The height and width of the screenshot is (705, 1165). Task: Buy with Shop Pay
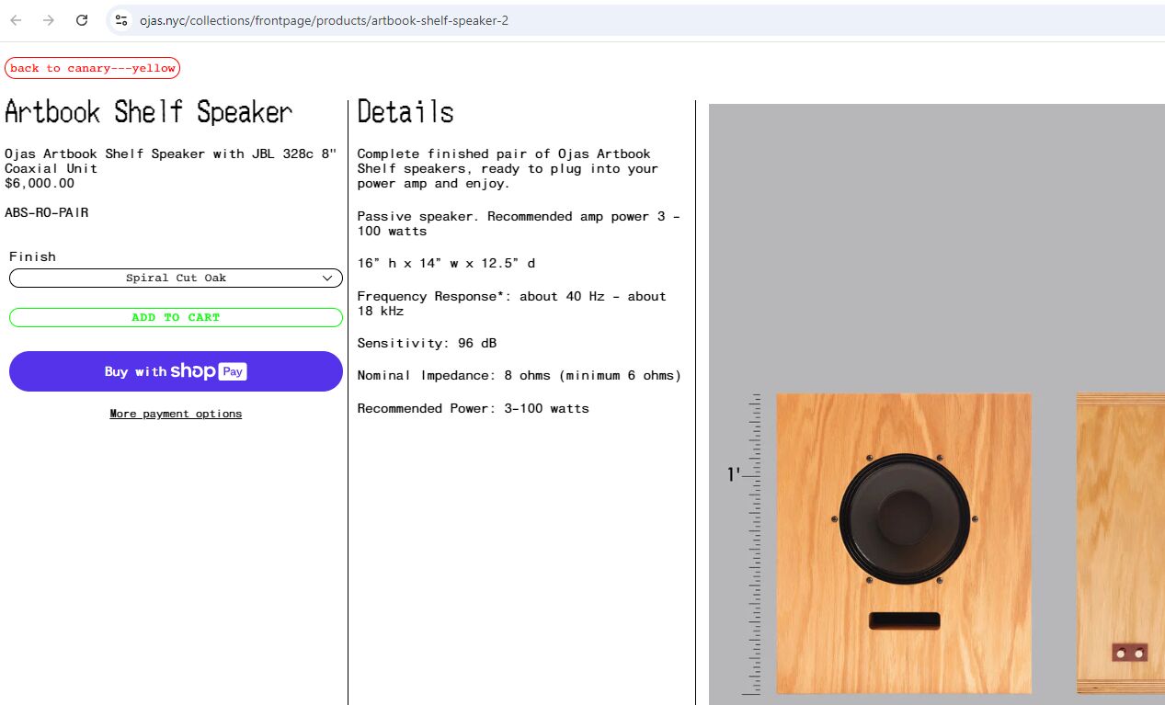(x=176, y=371)
